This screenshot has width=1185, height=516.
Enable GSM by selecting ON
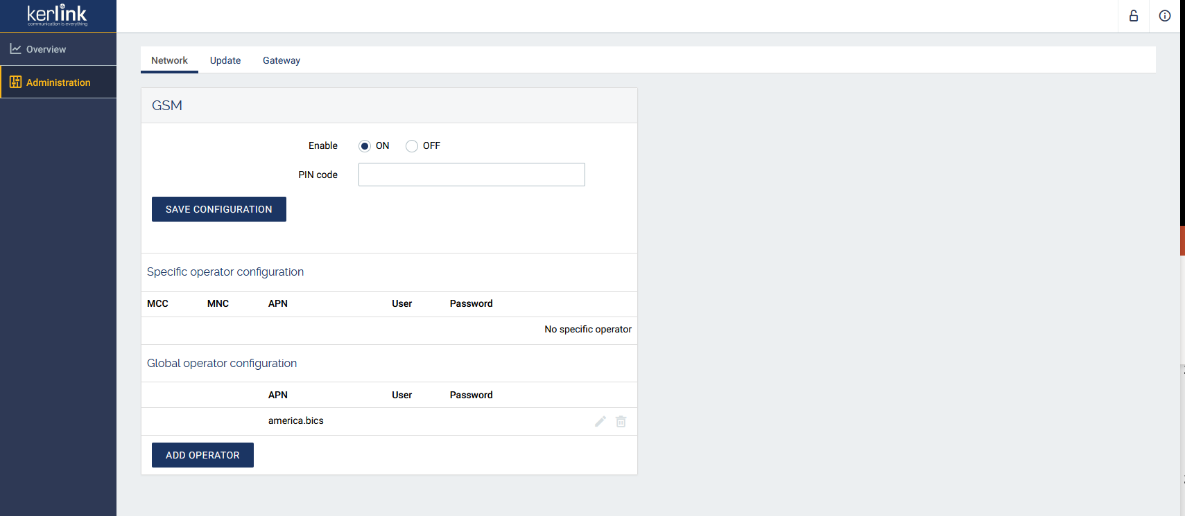pos(365,146)
